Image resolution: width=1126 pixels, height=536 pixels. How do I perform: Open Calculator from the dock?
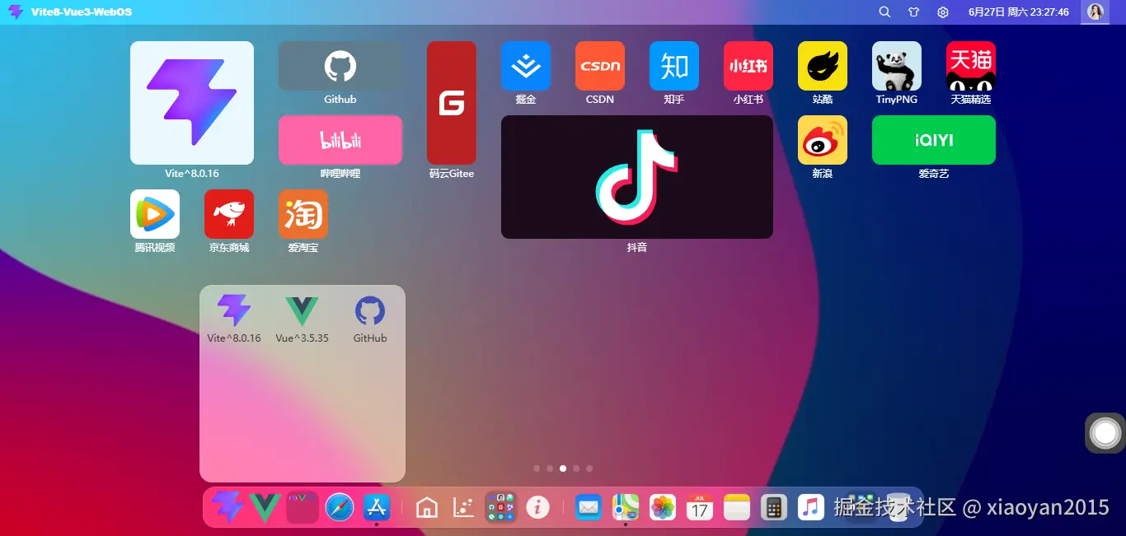click(773, 507)
